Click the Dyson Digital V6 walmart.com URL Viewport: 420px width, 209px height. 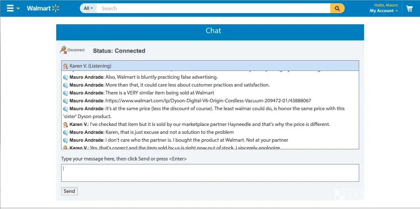coord(208,101)
